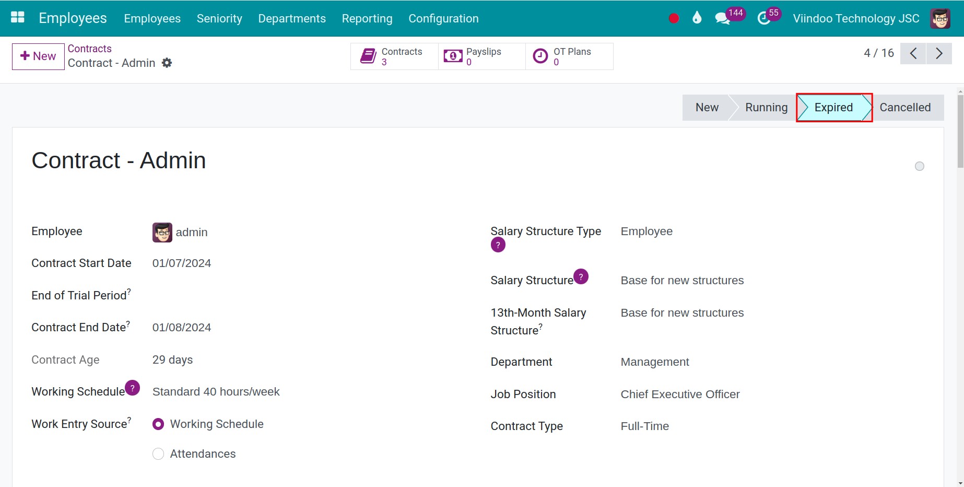
Task: Click the red recording indicator icon
Action: click(674, 18)
